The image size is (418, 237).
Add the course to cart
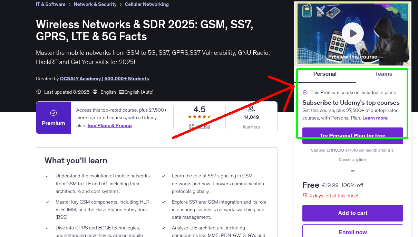tap(352, 213)
